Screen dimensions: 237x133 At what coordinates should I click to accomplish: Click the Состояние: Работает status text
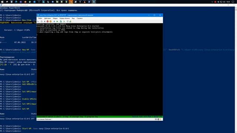(44, 119)
